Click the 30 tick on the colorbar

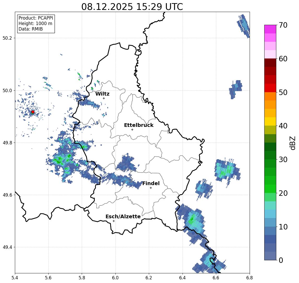point(283,160)
